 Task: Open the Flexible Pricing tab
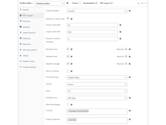[x=28, y=61]
